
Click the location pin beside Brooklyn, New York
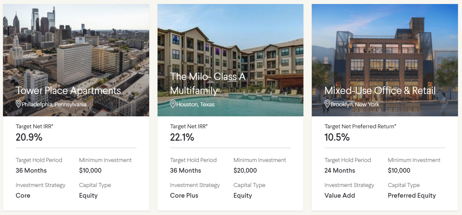click(x=327, y=104)
